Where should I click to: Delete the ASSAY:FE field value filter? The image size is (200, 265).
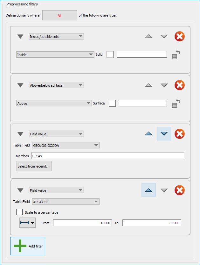point(180,190)
